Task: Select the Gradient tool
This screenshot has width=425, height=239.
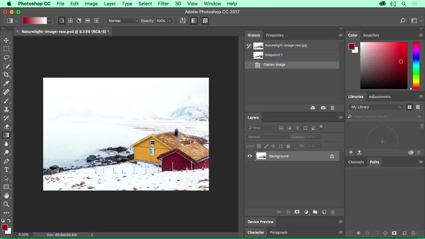Action: click(x=7, y=135)
